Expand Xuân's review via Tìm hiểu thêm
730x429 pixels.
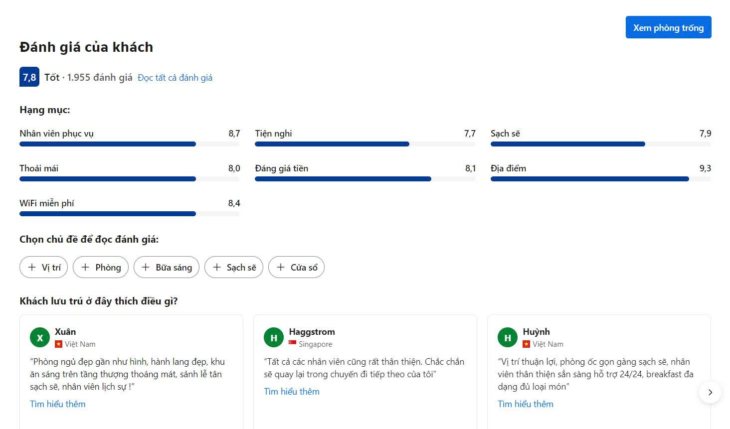click(58, 404)
